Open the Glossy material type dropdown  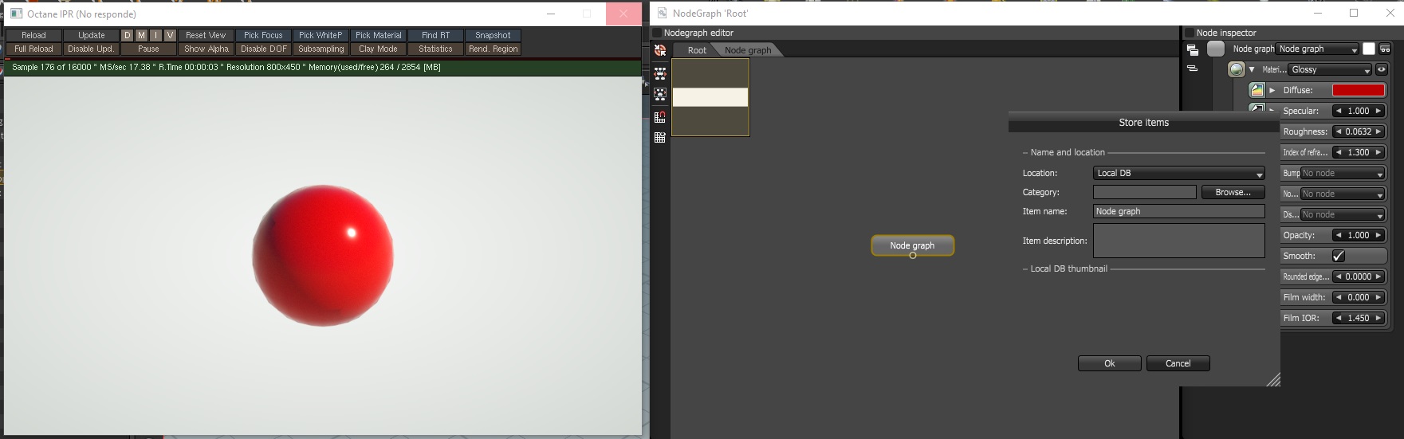pos(1330,69)
